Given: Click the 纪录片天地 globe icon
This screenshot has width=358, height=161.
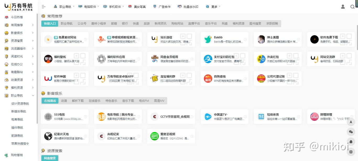Looking at the screenshot, I should tap(48, 136).
